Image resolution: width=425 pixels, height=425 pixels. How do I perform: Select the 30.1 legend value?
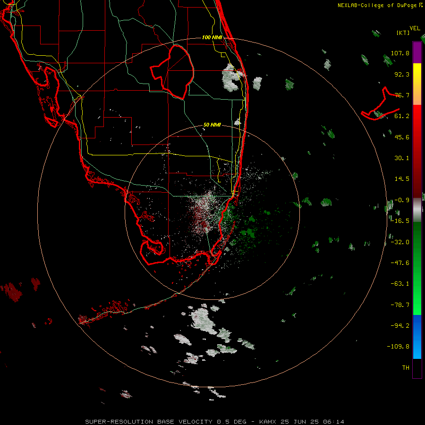(402, 158)
